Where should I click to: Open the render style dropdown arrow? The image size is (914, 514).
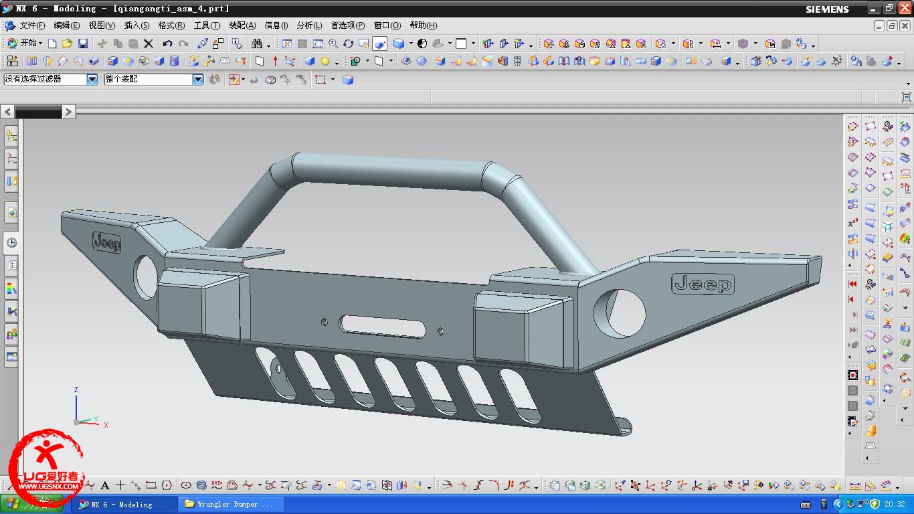(411, 44)
